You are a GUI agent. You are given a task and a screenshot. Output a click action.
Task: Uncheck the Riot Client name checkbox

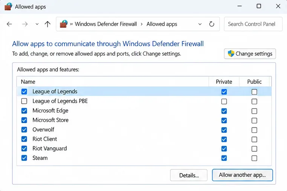[24, 139]
